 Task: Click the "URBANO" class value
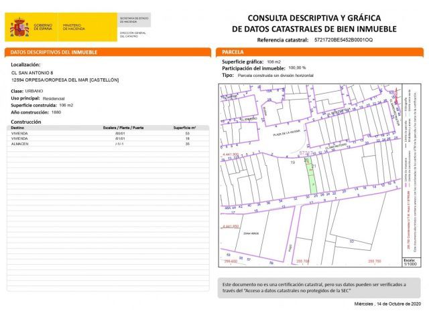click(x=34, y=91)
